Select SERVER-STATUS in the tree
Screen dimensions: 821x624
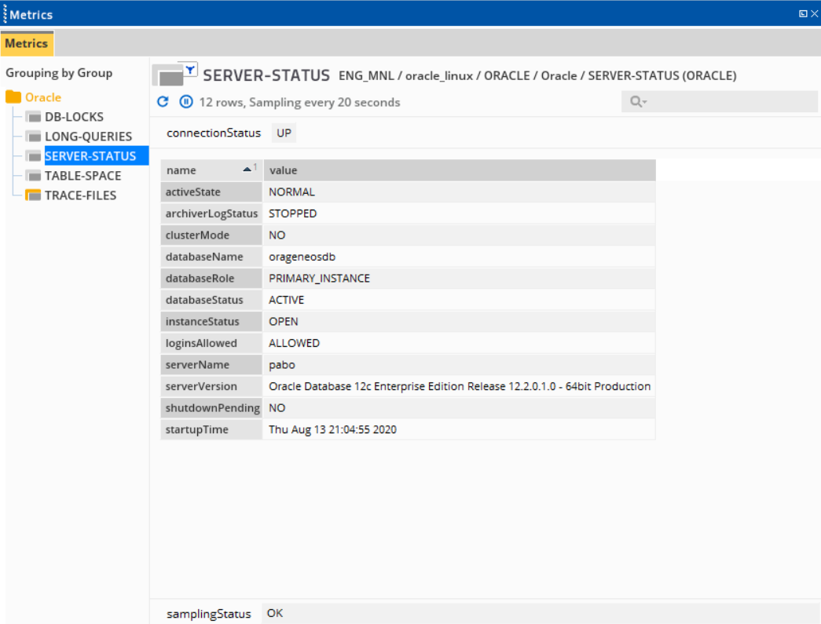tap(97, 156)
